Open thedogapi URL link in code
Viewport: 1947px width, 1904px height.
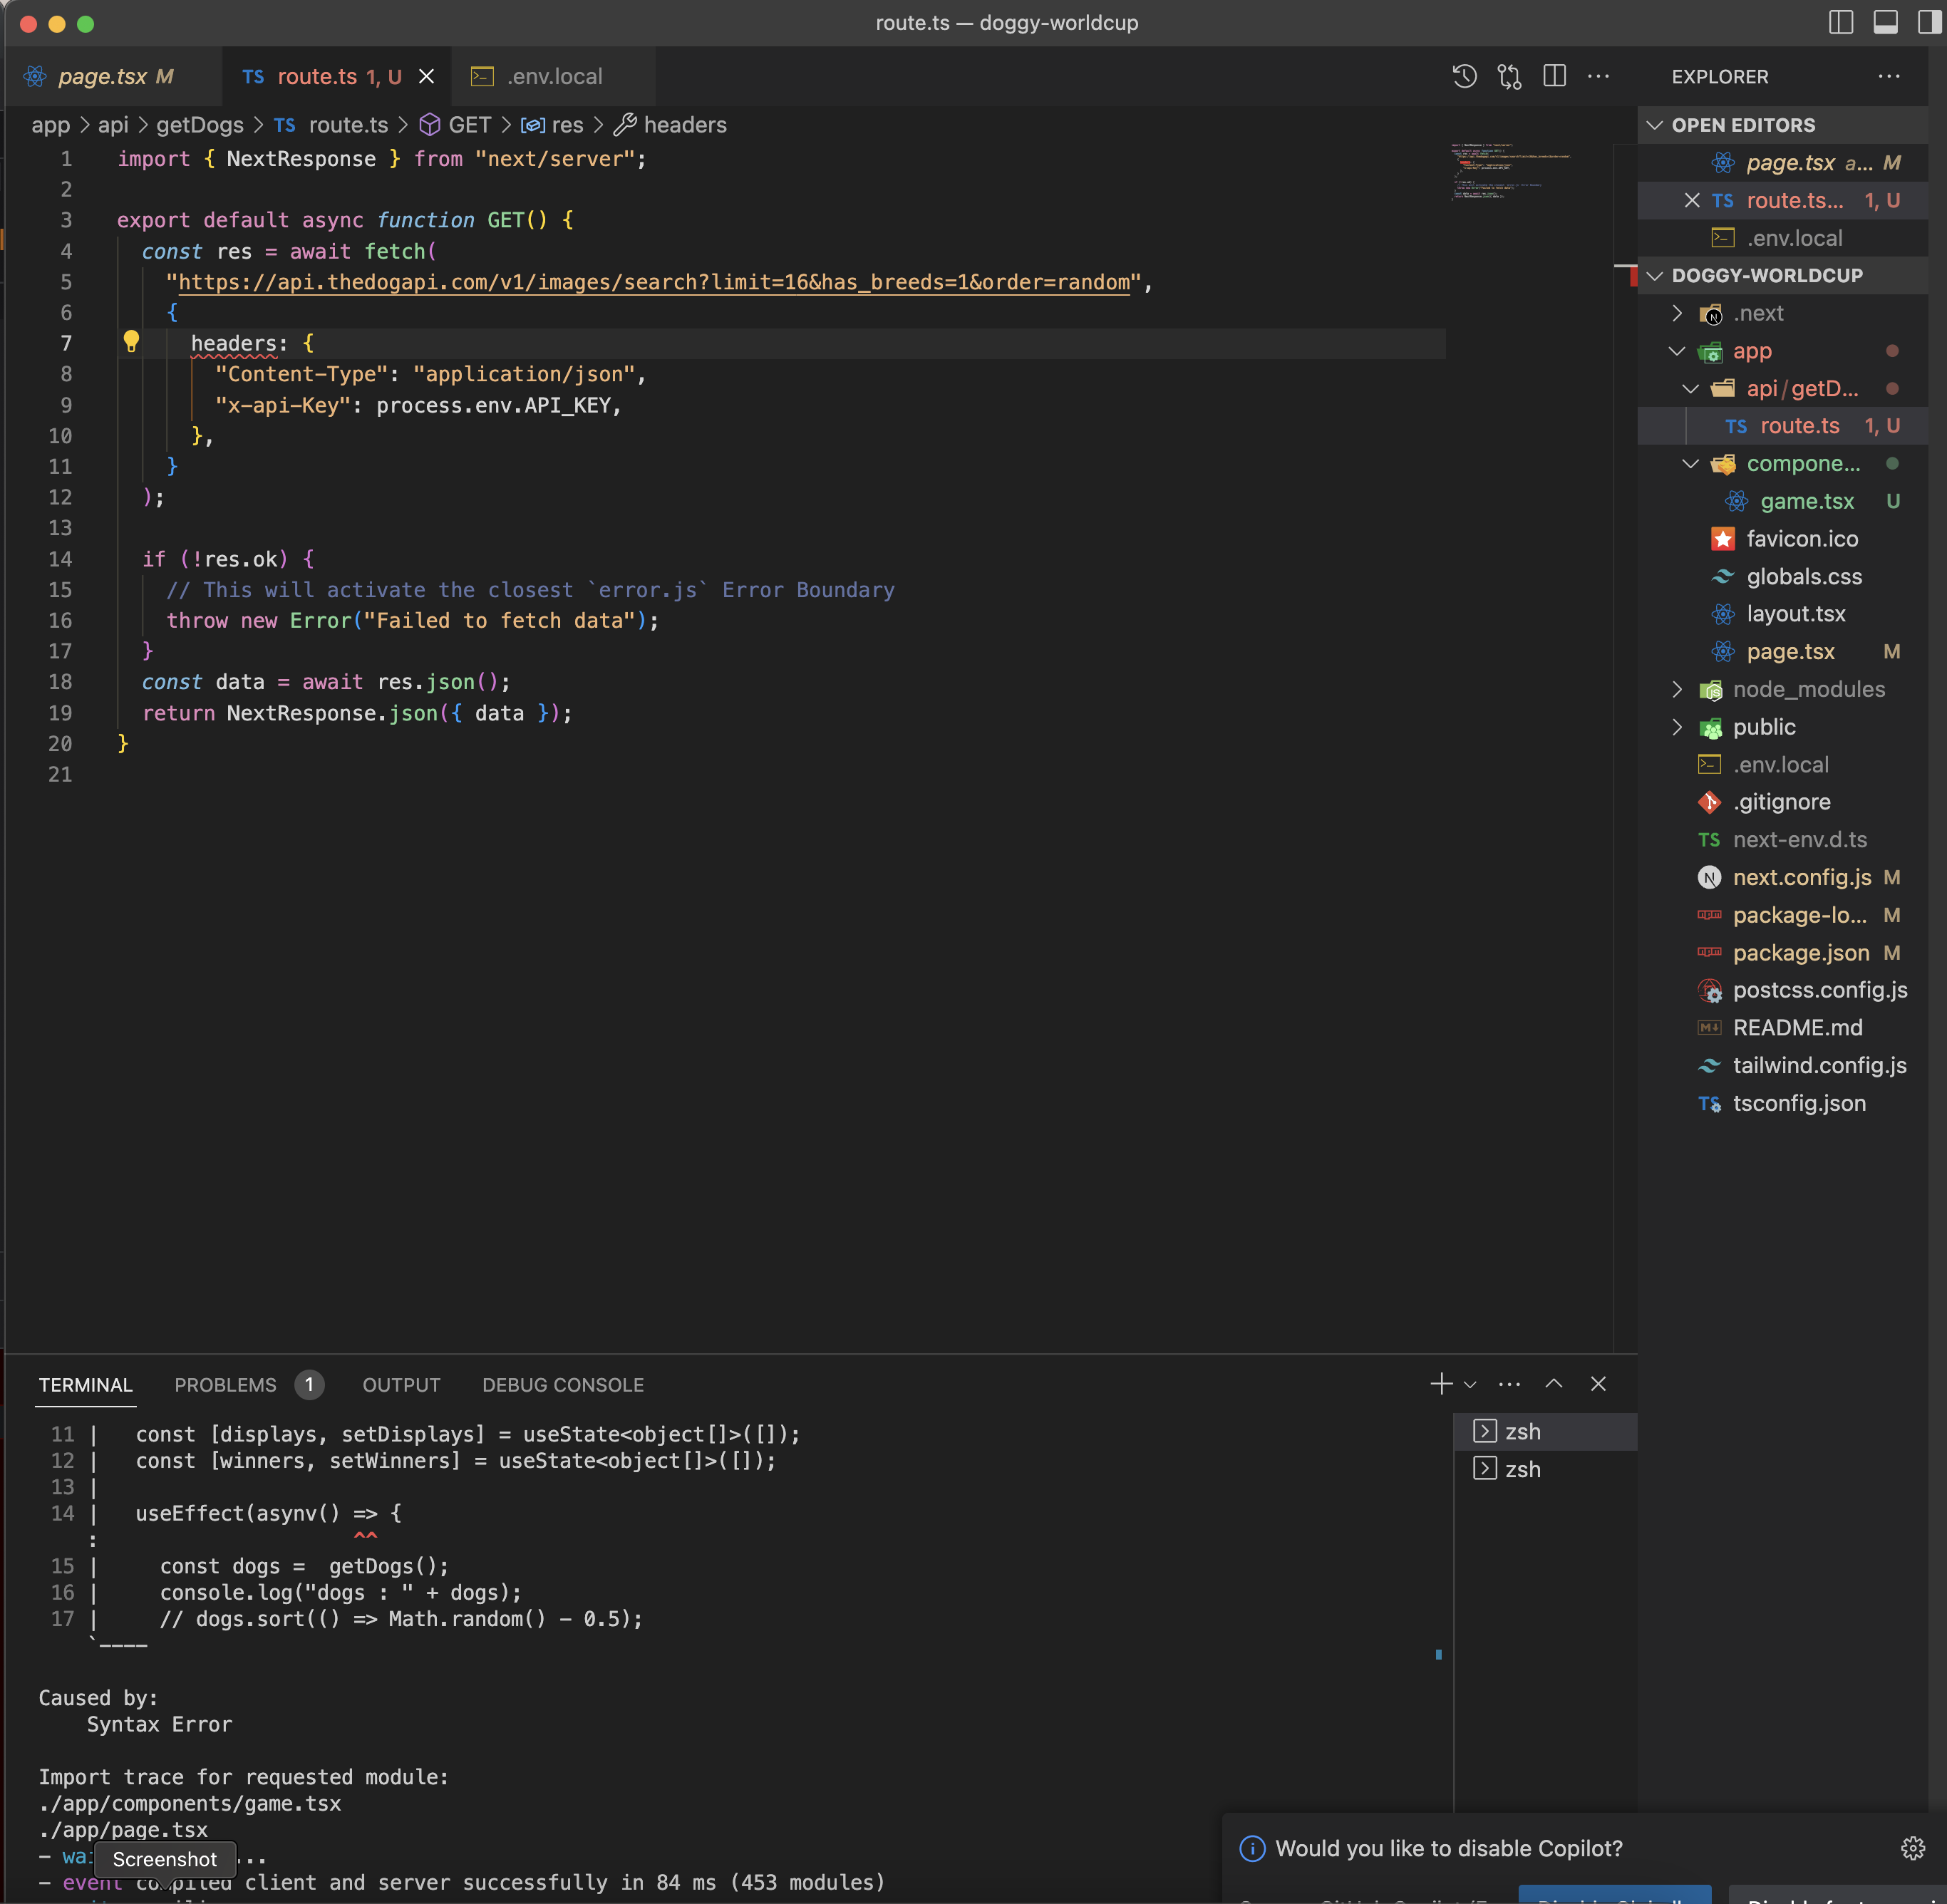(x=654, y=282)
